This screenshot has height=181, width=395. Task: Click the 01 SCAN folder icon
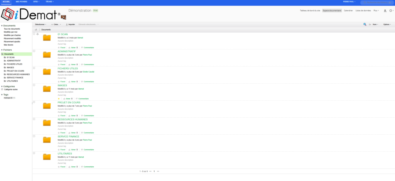point(47,38)
